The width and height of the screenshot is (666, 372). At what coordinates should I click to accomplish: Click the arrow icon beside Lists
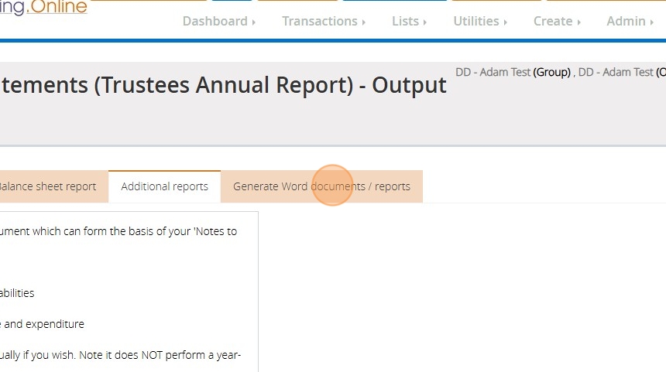click(x=425, y=22)
